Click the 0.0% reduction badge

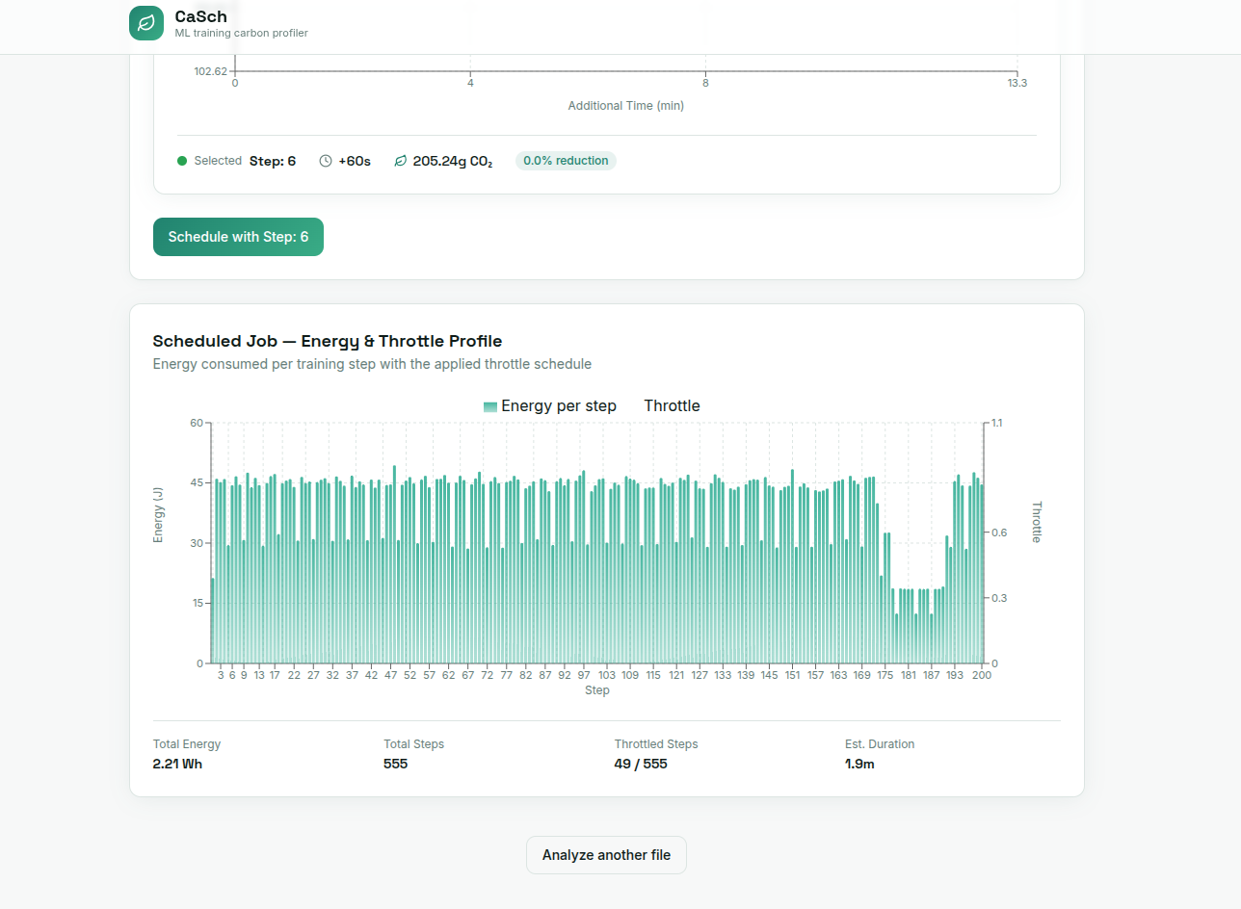pyautogui.click(x=566, y=161)
